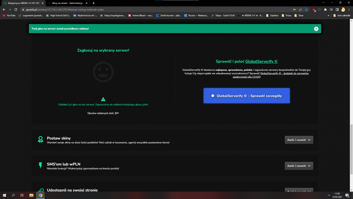The width and height of the screenshot is (353, 199).
Task: Click the Zagłosuj na wybrany serwer! heading
Action: [103, 50]
